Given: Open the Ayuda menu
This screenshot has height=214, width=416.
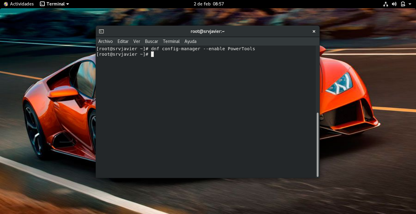Looking at the screenshot, I should (x=190, y=41).
